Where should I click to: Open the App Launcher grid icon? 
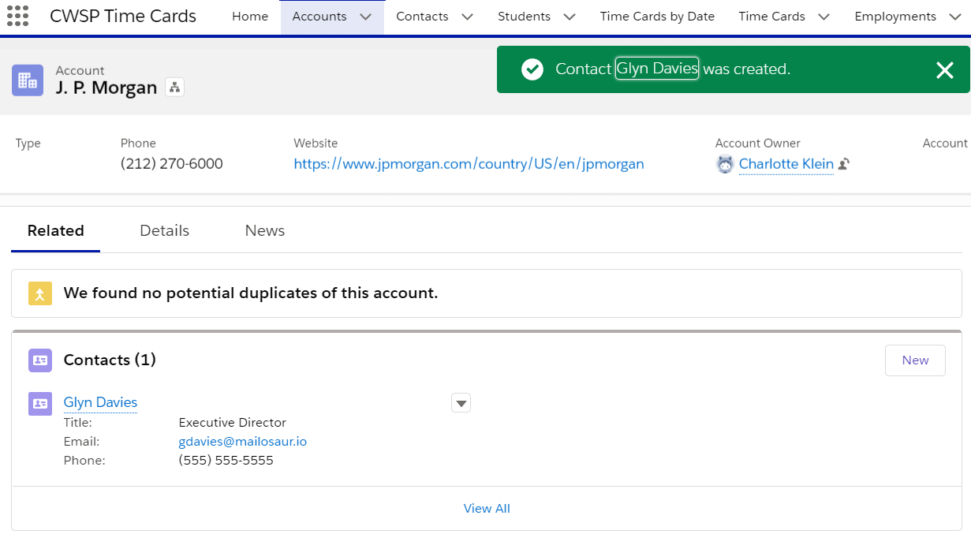click(x=17, y=16)
